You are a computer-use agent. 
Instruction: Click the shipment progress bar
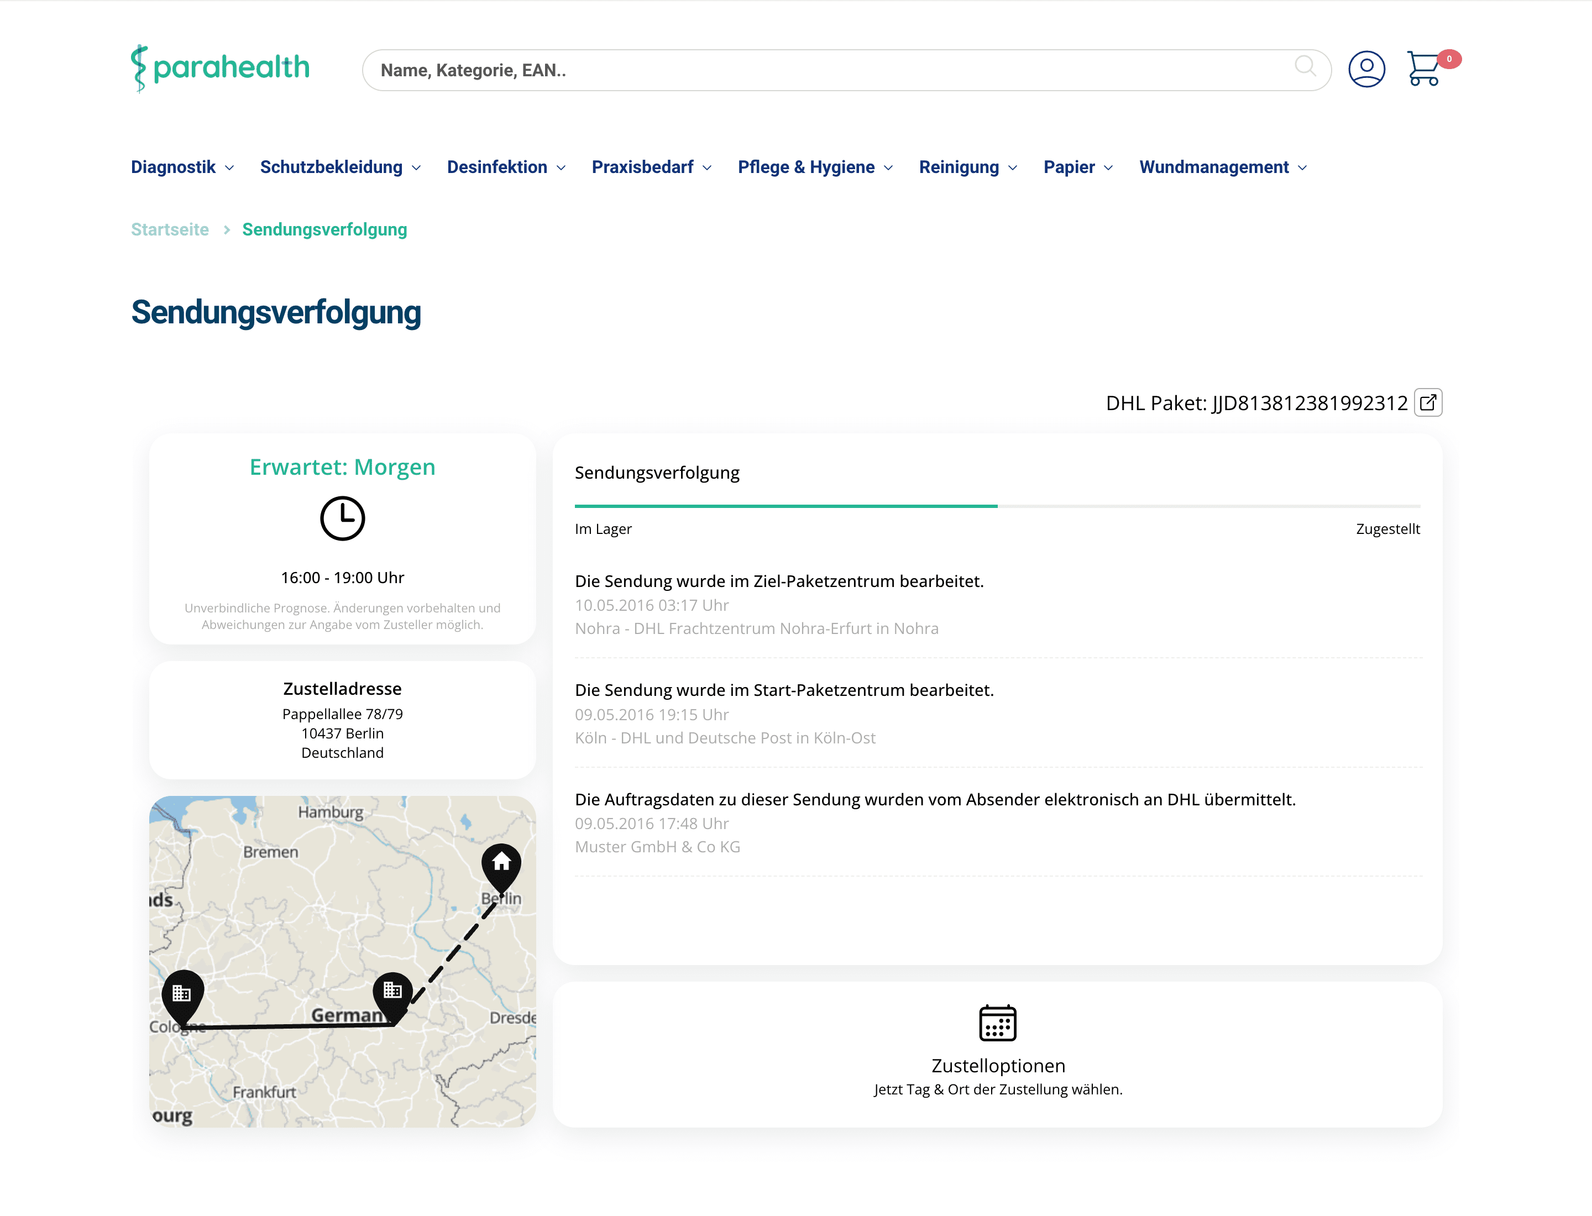point(997,506)
